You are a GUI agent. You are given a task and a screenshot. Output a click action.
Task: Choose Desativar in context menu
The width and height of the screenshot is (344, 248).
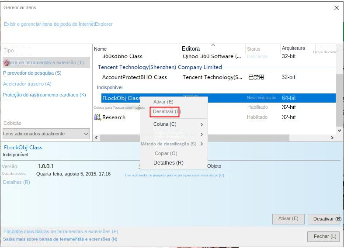click(x=164, y=111)
